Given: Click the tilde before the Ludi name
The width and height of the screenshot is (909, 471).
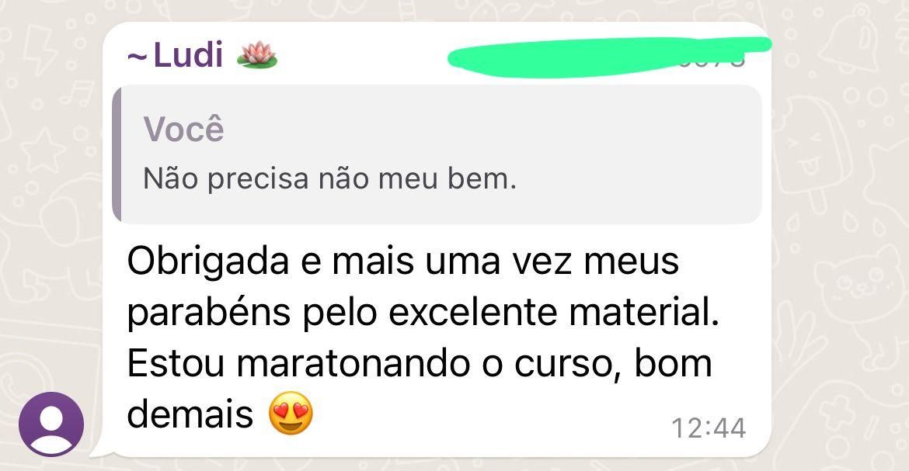Looking at the screenshot, I should (x=138, y=57).
